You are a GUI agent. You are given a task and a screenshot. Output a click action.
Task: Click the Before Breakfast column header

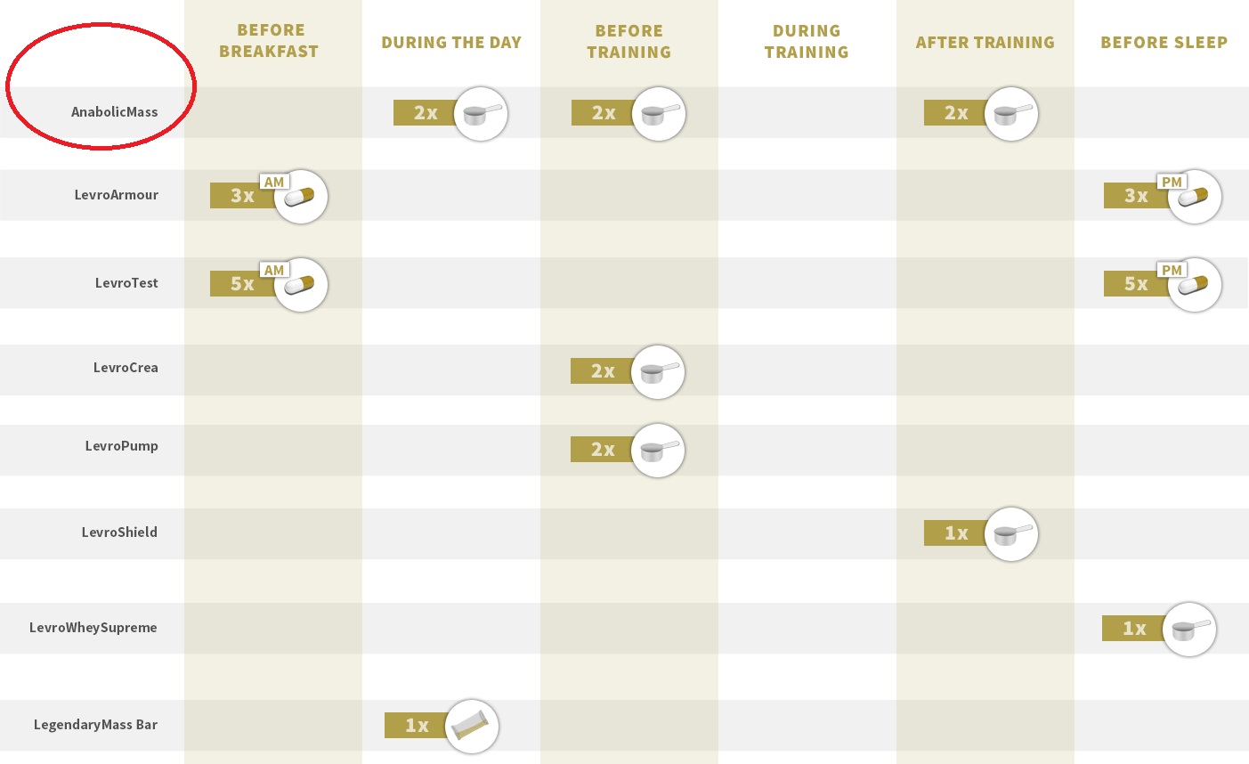pos(270,41)
